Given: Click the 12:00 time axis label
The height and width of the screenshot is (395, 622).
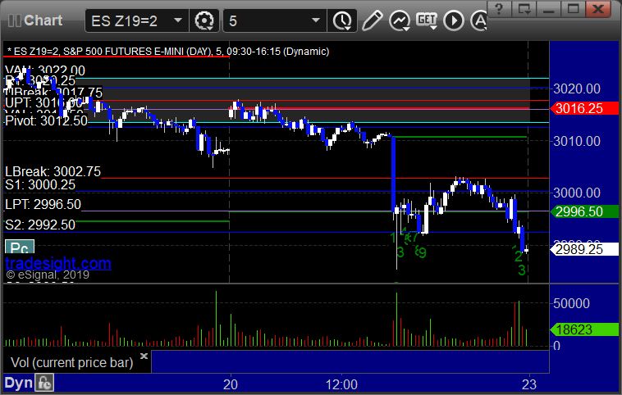Looking at the screenshot, I should [341, 384].
